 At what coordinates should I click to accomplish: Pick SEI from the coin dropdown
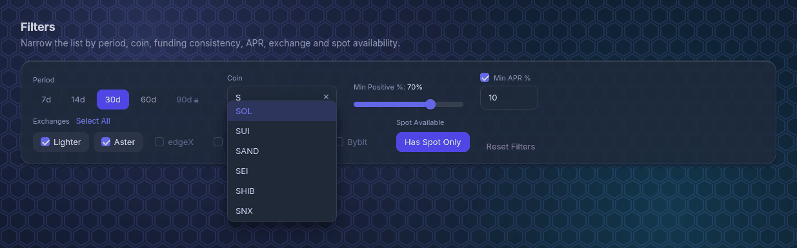[282, 171]
